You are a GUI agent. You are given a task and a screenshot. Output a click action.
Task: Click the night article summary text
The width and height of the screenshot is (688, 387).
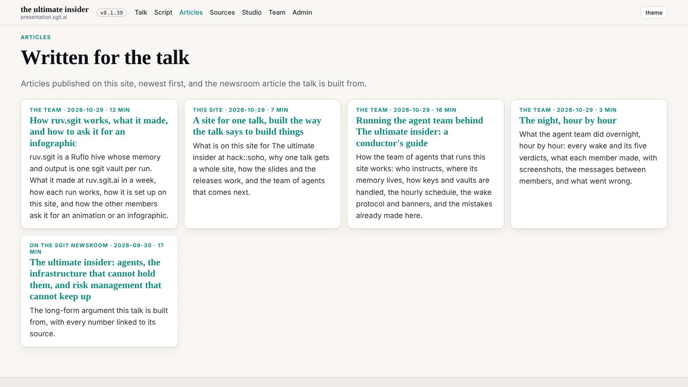point(588,158)
